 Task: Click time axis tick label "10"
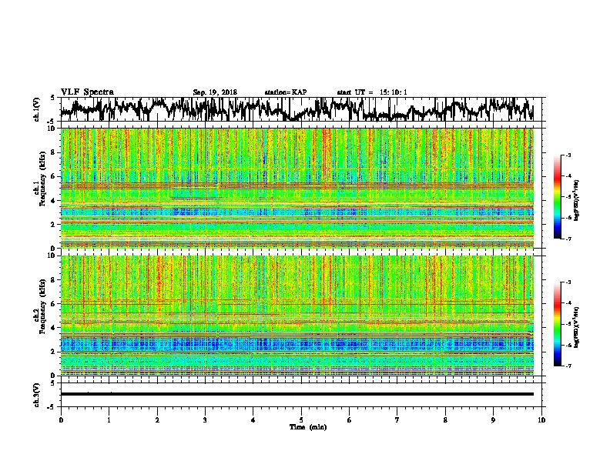541,420
